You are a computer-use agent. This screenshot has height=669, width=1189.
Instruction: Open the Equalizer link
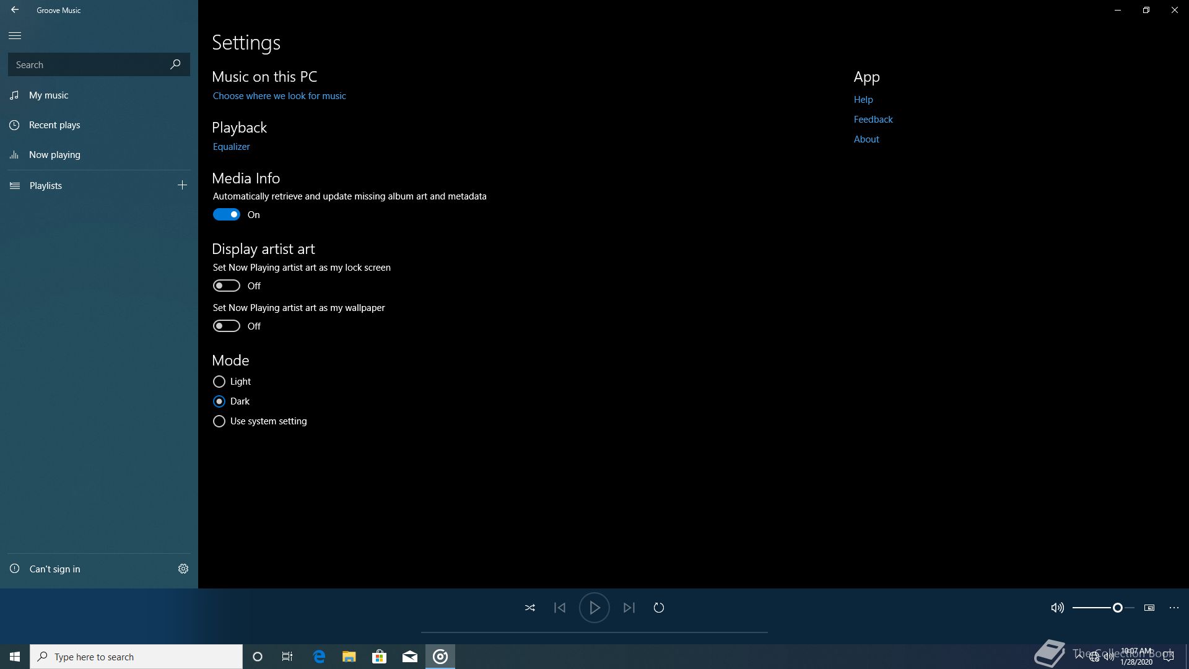[232, 147]
